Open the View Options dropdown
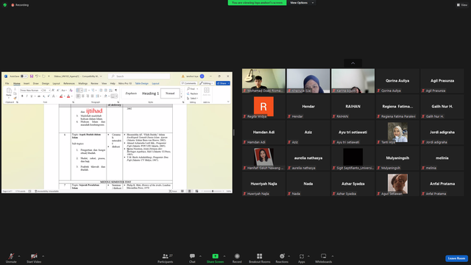Screen dimensions: 471x265 [x=302, y=3]
